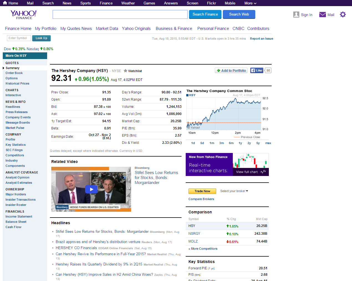Open Press Releases in sidebar
This screenshot has width=352, height=281.
click(17, 112)
